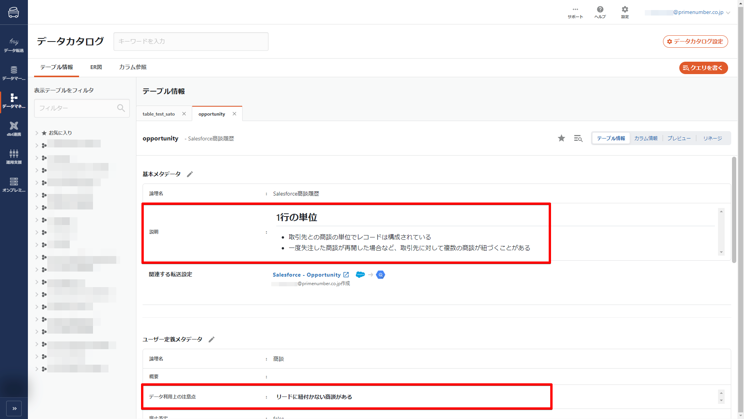
Task: Open the Salesforce - Opportunity link
Action: click(x=307, y=275)
